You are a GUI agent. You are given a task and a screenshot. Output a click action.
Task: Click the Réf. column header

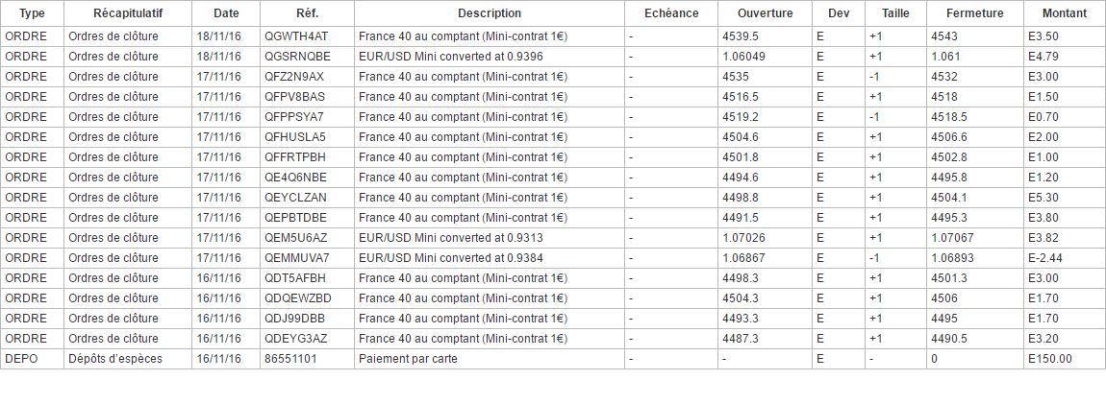[308, 13]
